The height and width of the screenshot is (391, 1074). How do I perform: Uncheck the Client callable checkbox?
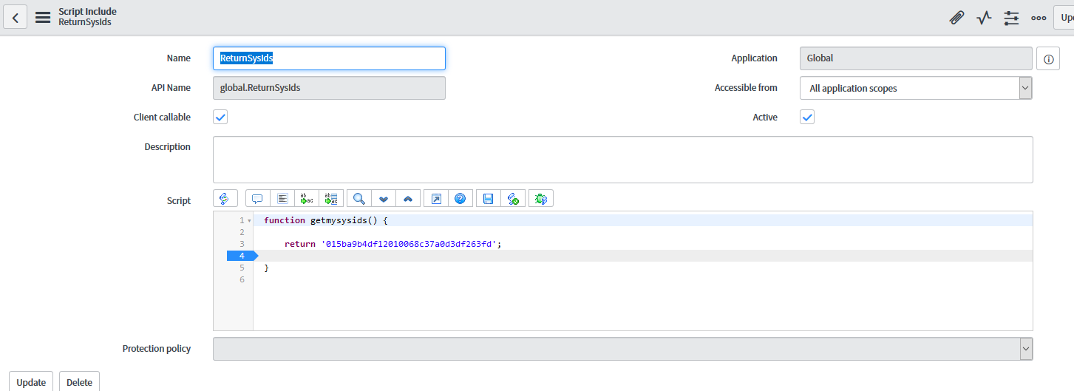[220, 117]
